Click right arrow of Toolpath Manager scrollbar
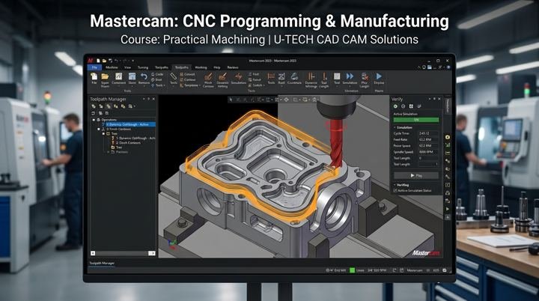539x301 pixels. pyautogui.click(x=151, y=253)
